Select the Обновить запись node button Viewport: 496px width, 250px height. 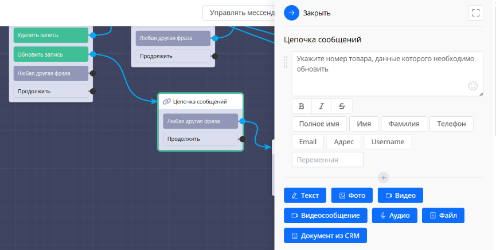click(x=51, y=55)
